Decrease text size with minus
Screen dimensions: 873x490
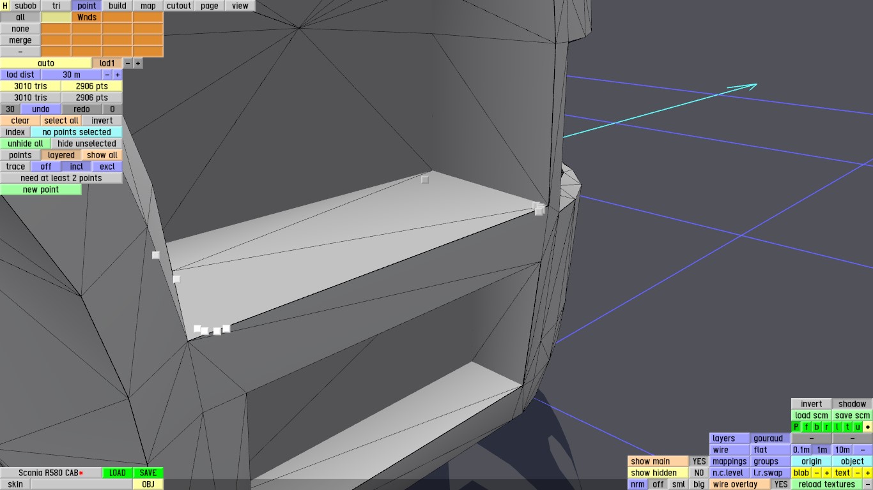pyautogui.click(x=858, y=473)
